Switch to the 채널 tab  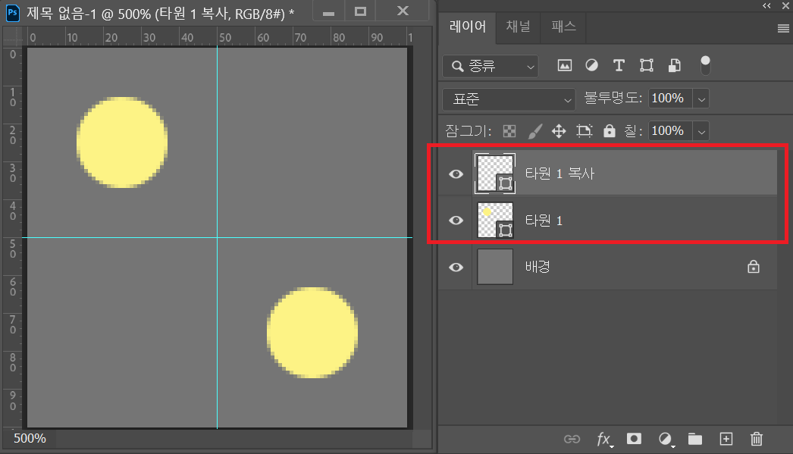(518, 27)
